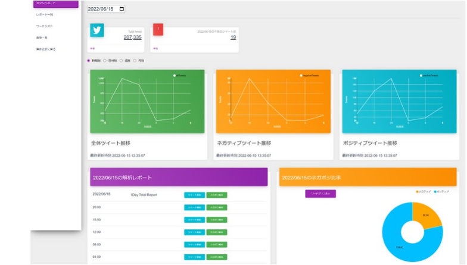467x265 pixels.
Task: Click the green button in the 20:00 row
Action: coord(216,207)
